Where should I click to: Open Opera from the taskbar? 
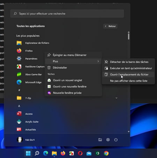pos(80,153)
